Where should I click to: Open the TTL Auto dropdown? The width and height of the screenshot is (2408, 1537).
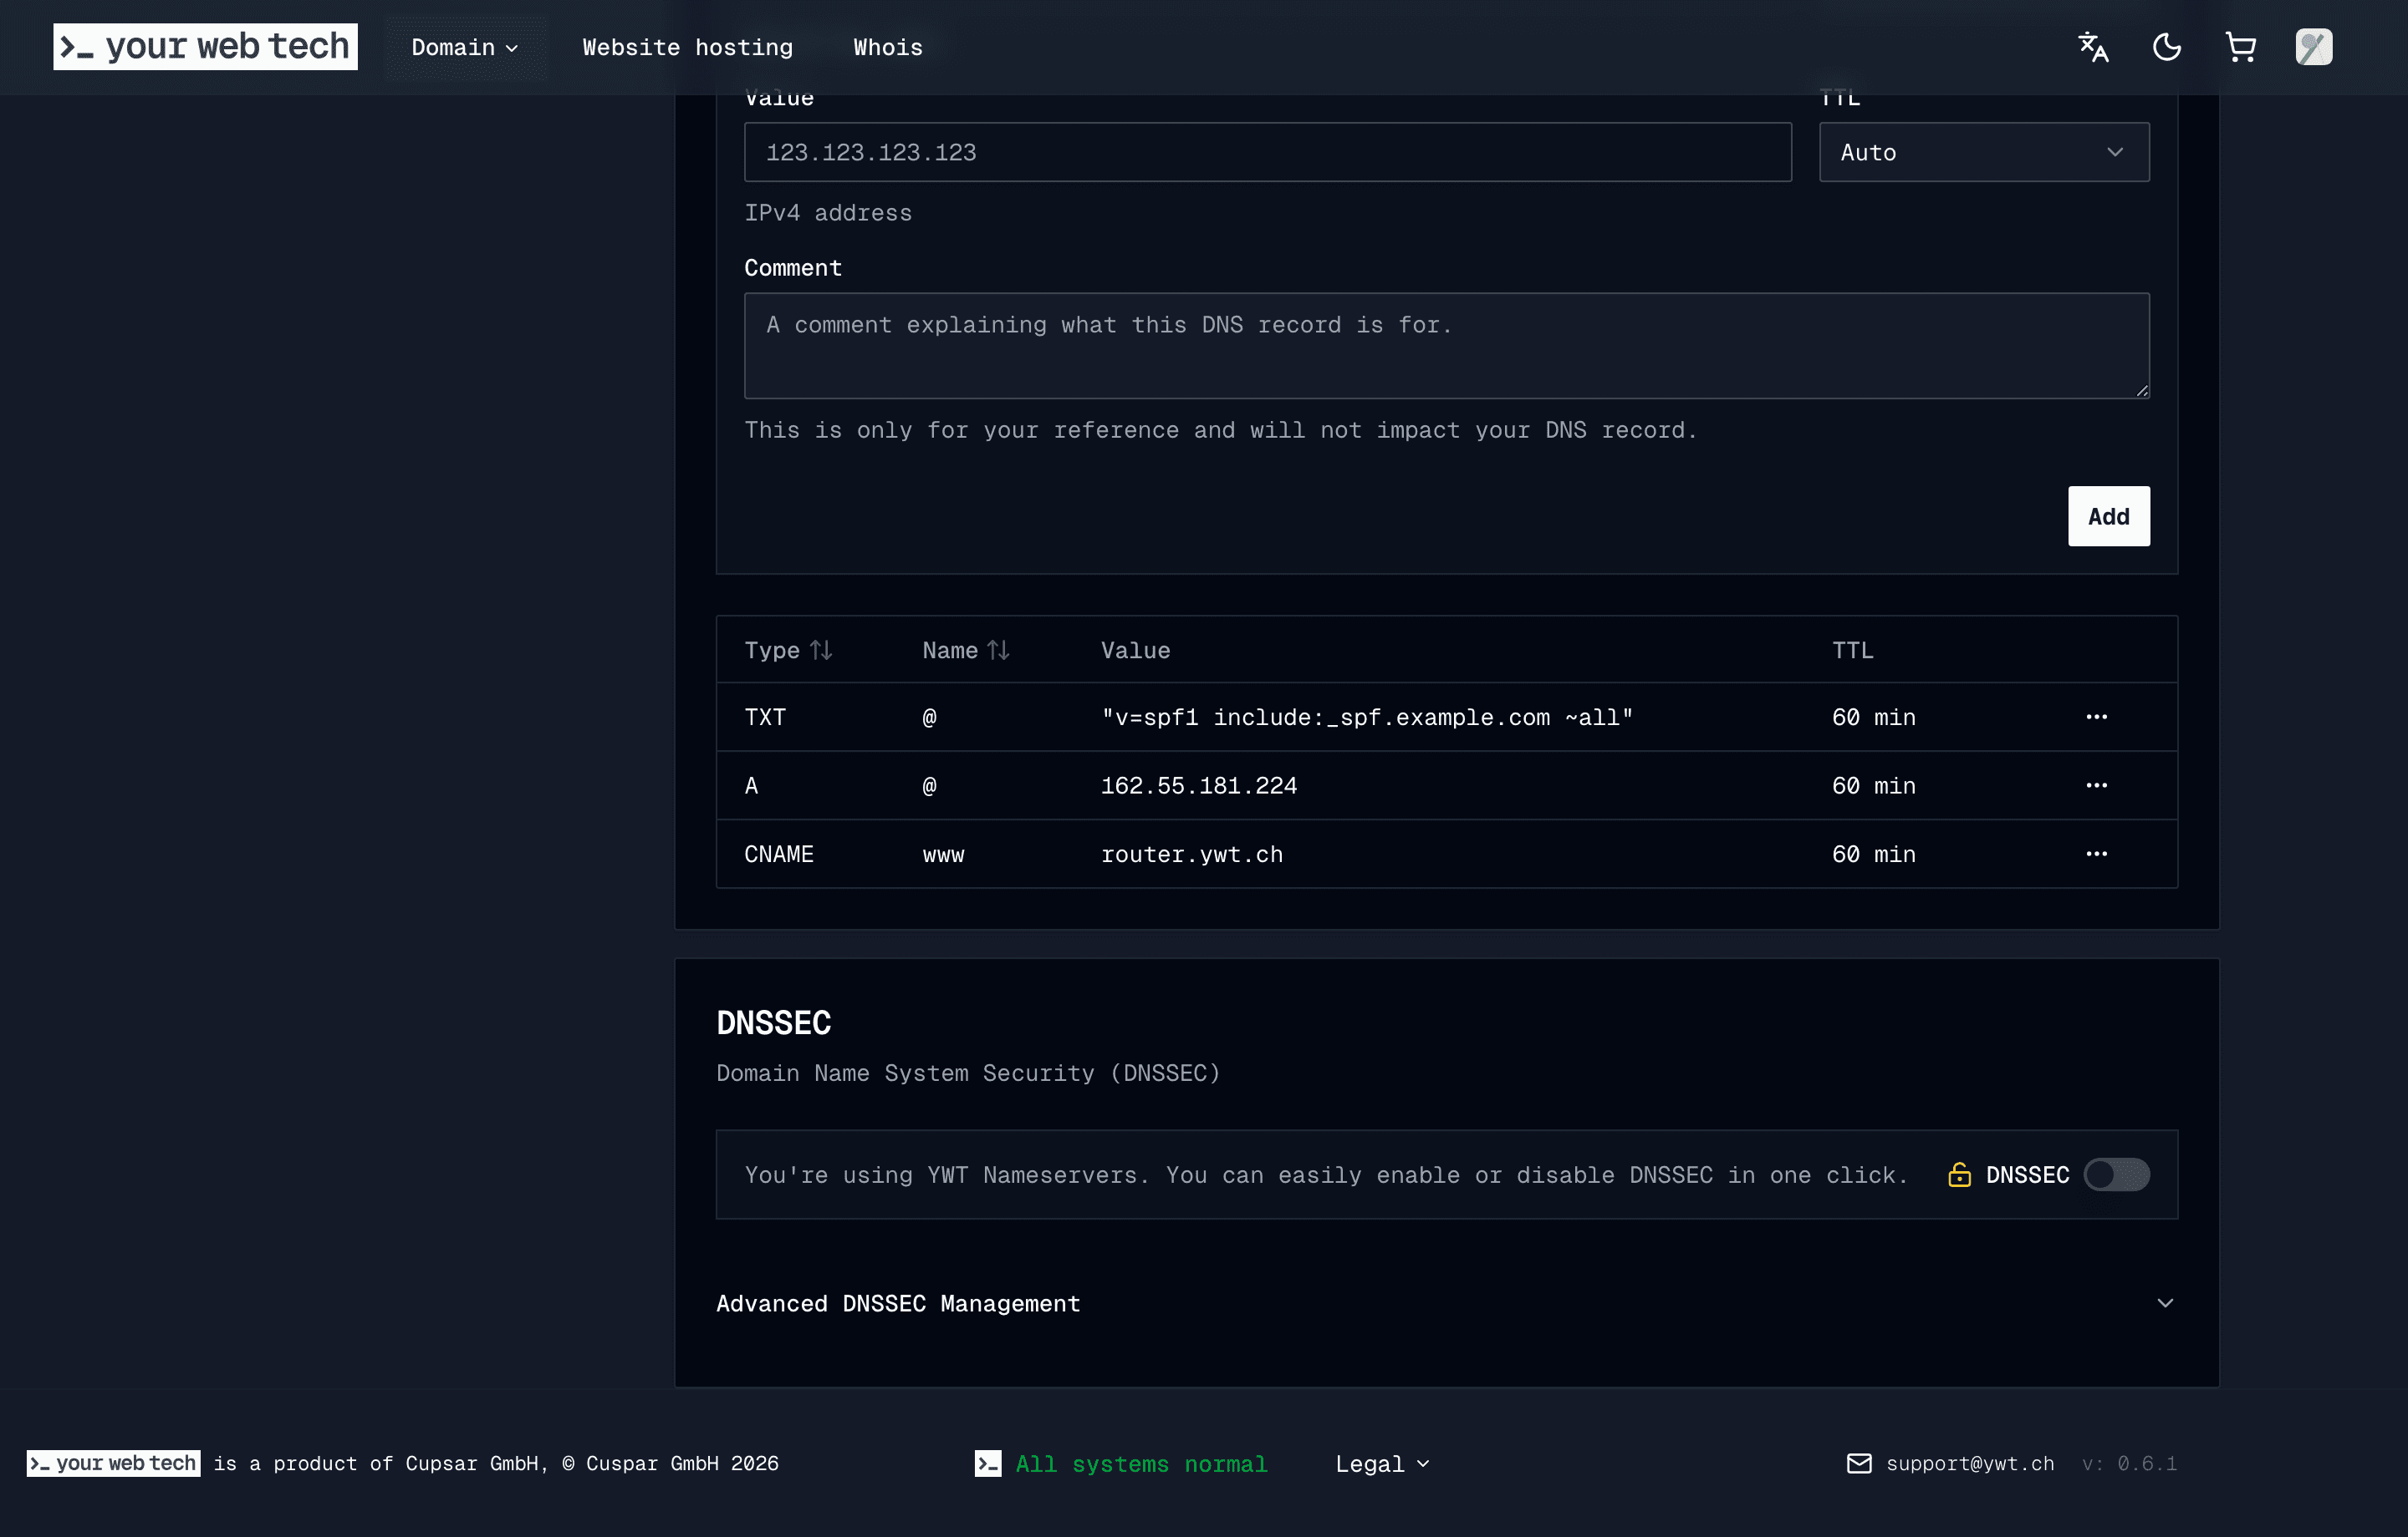coord(1984,152)
